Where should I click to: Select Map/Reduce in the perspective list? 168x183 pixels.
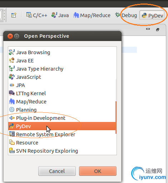click(62, 102)
